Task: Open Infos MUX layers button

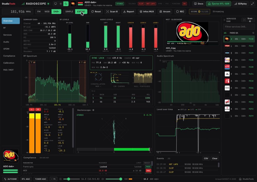Action: coord(147,12)
